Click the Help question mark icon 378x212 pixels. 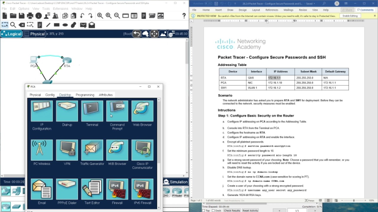pyautogui.click(x=184, y=16)
